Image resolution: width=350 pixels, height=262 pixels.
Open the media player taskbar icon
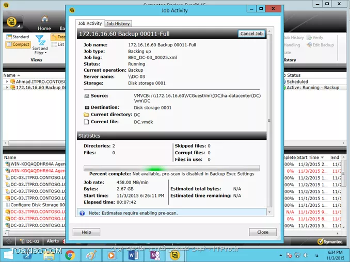[112, 255]
